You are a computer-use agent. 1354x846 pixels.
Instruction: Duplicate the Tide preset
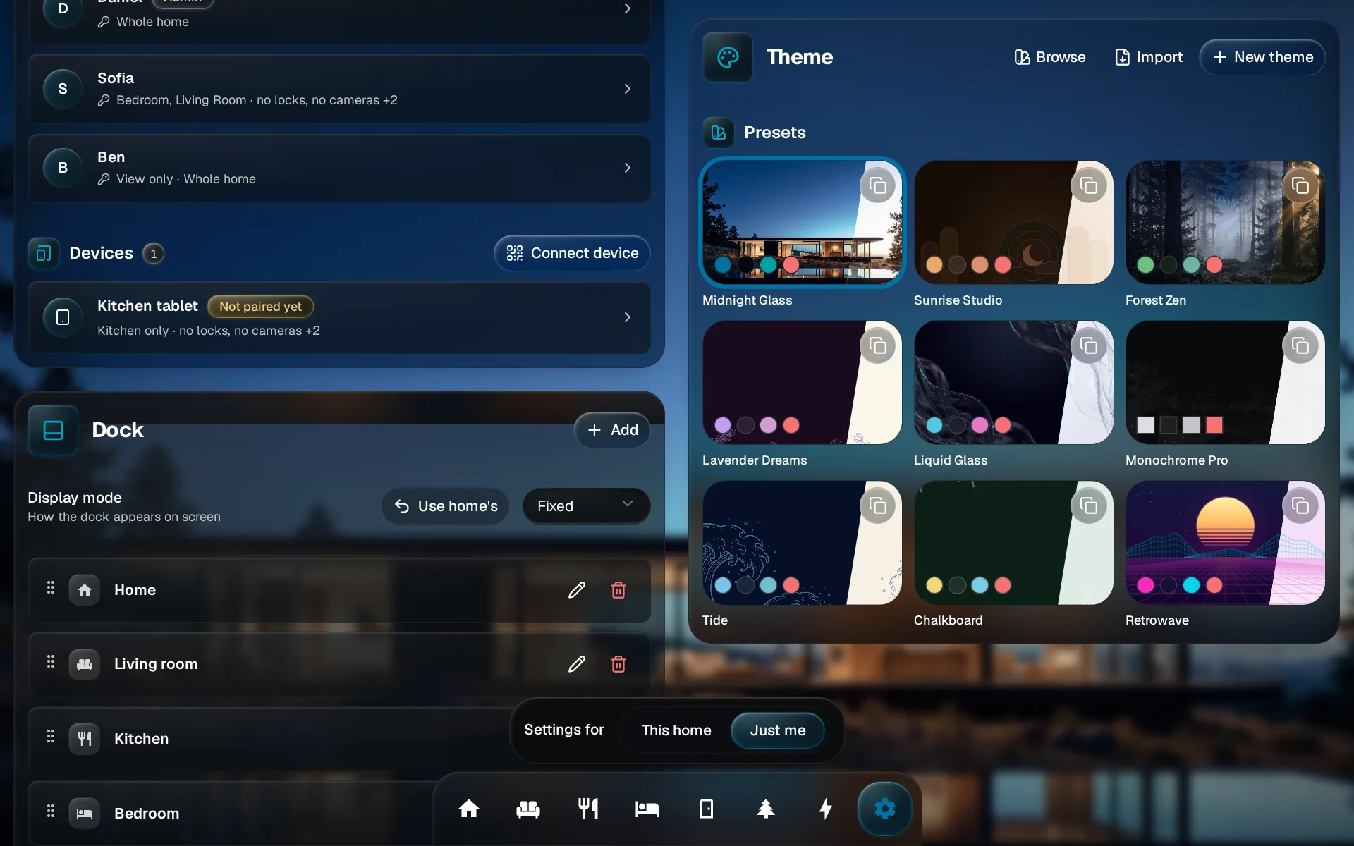[x=878, y=506]
